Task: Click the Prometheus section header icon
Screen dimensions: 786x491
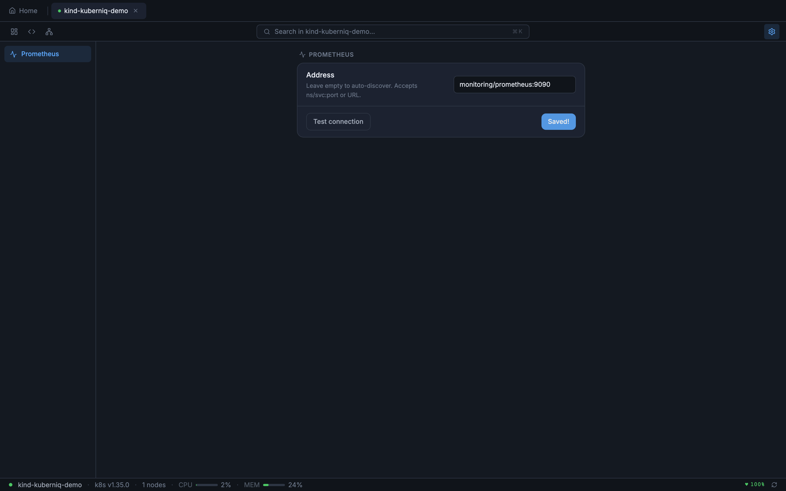Action: pyautogui.click(x=302, y=54)
